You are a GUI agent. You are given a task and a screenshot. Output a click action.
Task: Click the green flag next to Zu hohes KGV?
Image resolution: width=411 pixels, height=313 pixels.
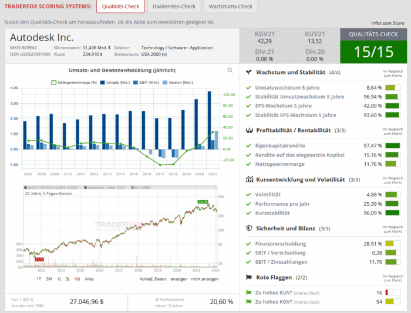(x=250, y=301)
